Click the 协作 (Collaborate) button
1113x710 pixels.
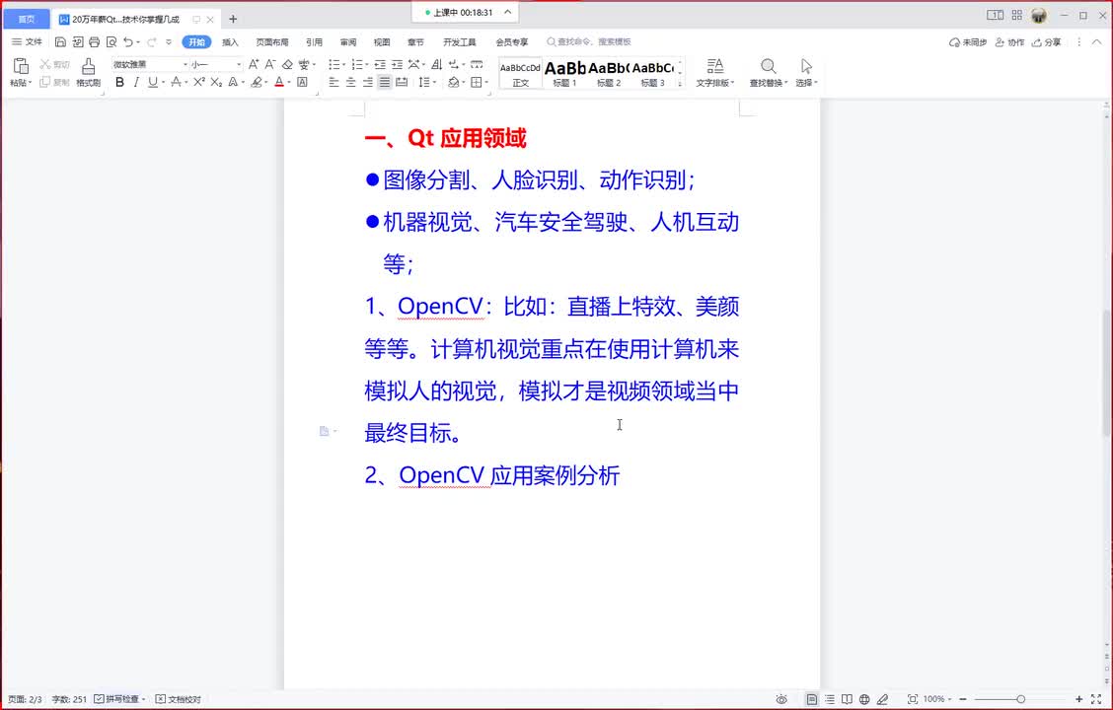click(1010, 41)
